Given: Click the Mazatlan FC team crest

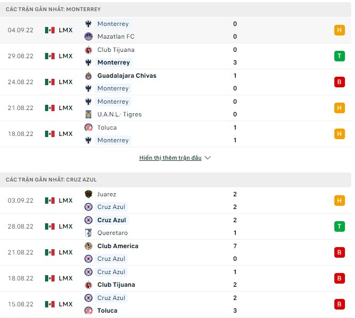Looking at the screenshot, I should 88,37.
